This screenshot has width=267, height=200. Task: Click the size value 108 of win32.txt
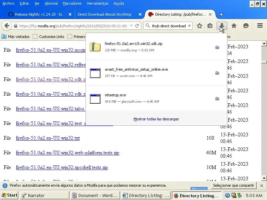click(x=210, y=138)
